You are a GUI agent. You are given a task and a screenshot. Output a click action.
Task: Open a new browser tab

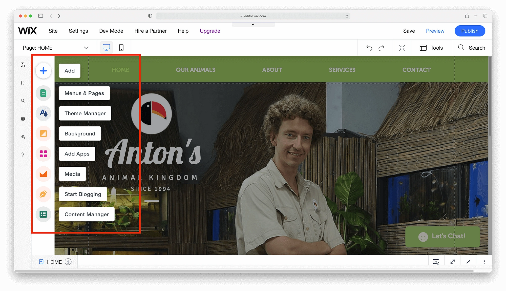coord(476,16)
